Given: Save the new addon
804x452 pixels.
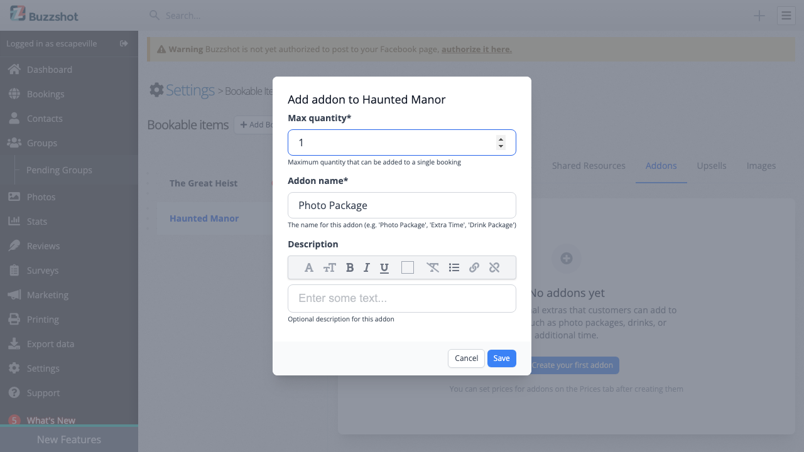Looking at the screenshot, I should tap(501, 358).
